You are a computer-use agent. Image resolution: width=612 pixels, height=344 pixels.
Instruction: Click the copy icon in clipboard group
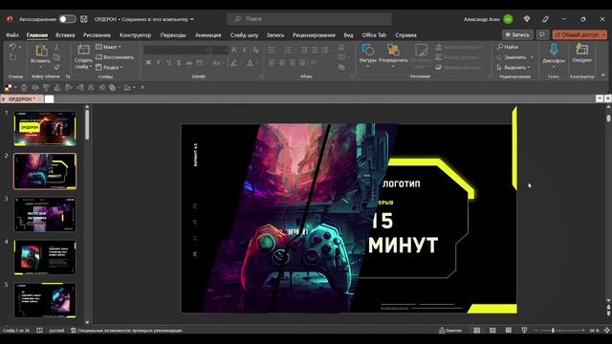[x=57, y=57]
